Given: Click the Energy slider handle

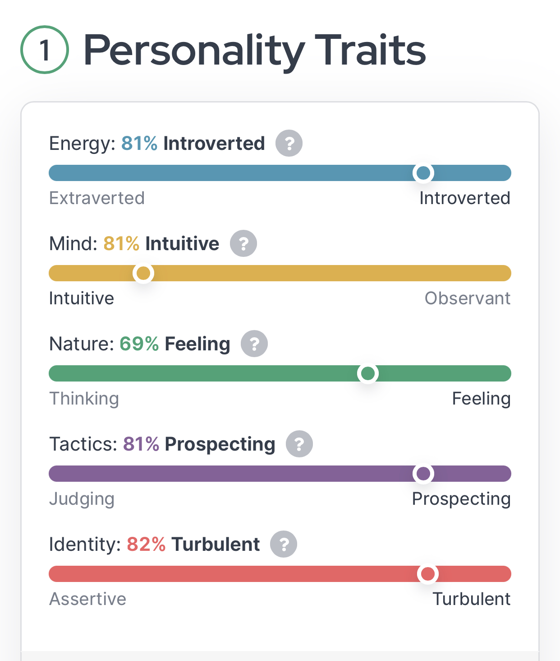Looking at the screenshot, I should [x=423, y=173].
